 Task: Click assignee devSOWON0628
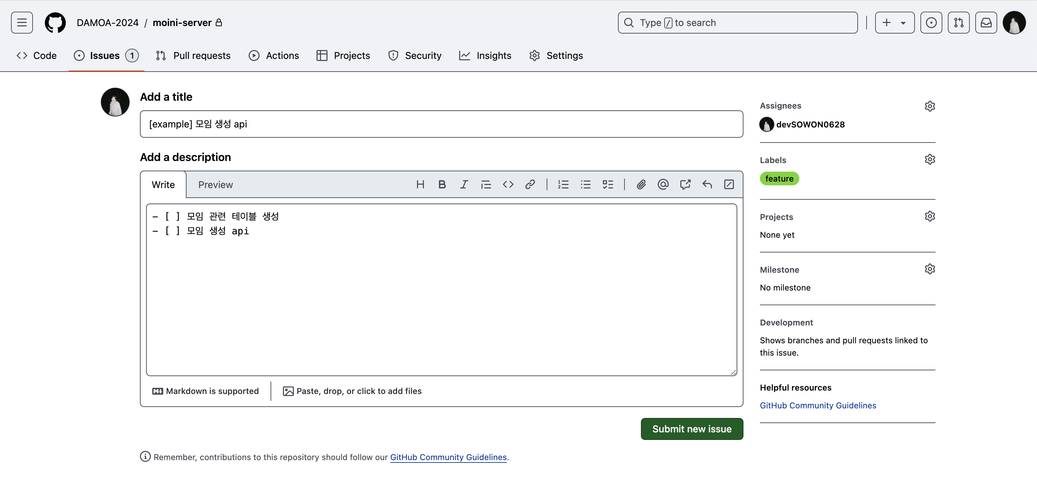coord(810,124)
